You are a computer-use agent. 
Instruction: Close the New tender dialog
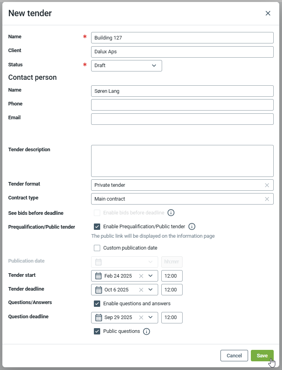pos(268,13)
